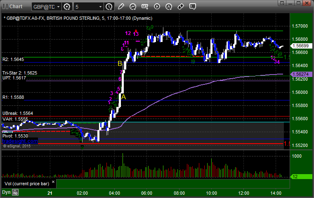Close the Vol study pane
314x198 pixels.
pos(53,182)
